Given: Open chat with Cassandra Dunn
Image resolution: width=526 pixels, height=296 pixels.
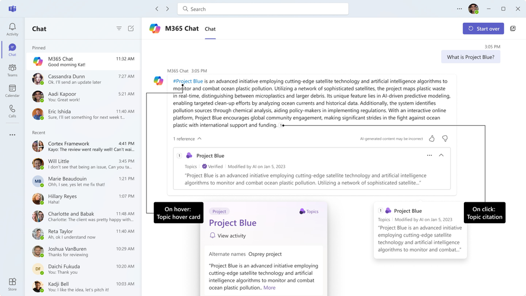Looking at the screenshot, I should (x=83, y=79).
